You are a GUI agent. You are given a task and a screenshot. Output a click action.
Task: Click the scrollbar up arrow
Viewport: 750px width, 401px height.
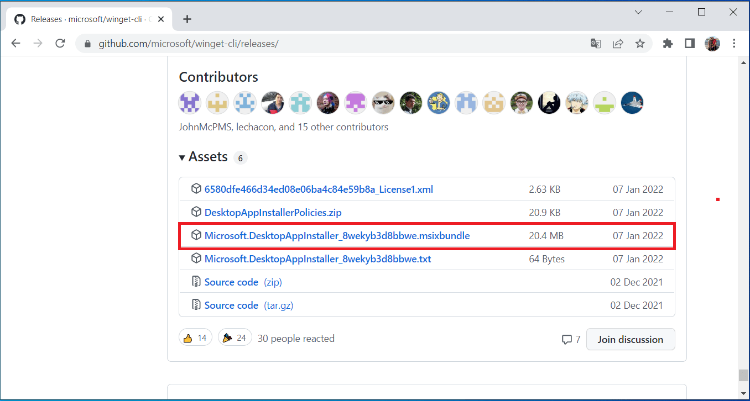(744, 62)
